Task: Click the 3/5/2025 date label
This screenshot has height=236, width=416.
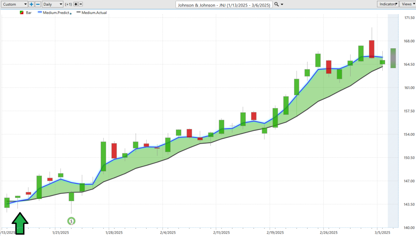Action: (x=383, y=233)
